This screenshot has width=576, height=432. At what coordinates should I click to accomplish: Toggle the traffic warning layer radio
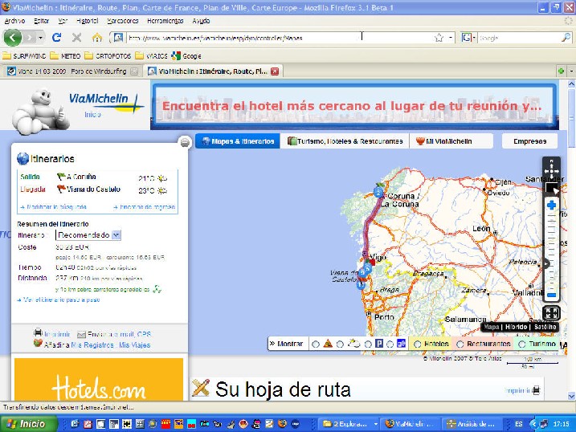point(315,344)
